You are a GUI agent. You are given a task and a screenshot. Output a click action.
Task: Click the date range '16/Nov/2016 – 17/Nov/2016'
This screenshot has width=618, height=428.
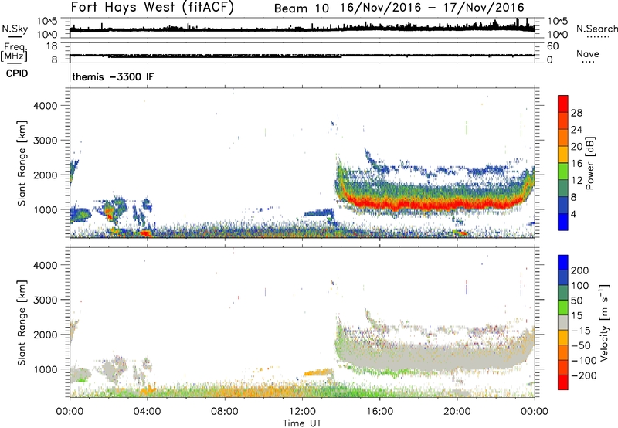coord(432,8)
